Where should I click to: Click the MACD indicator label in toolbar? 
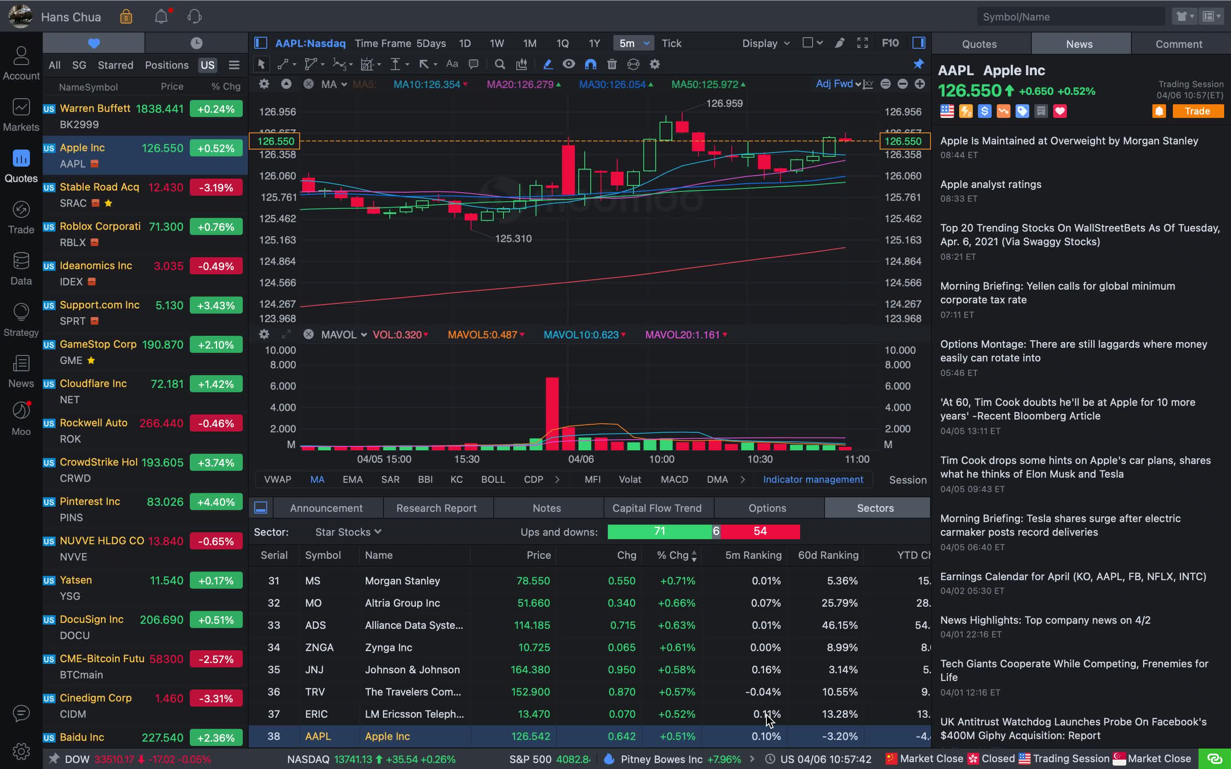674,479
